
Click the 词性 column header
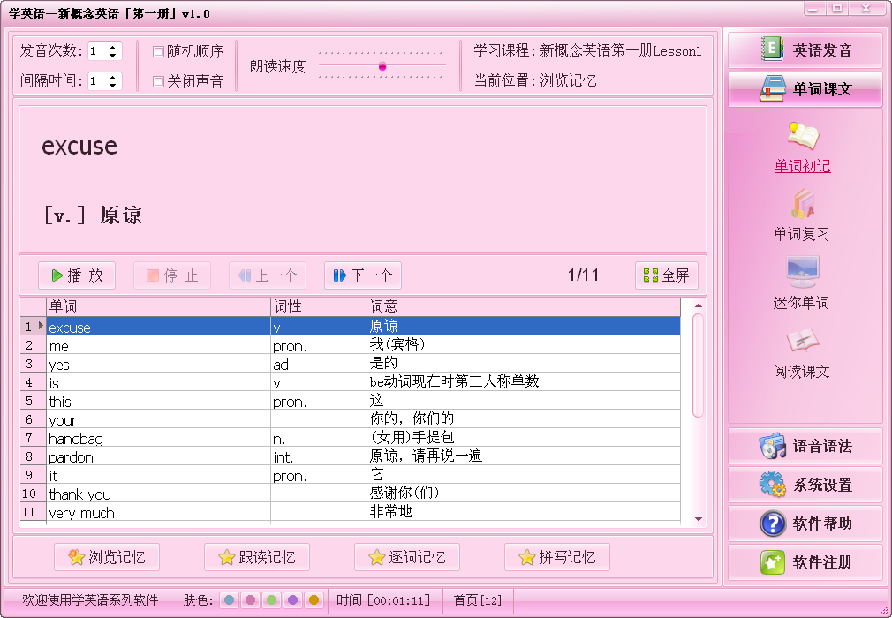pos(319,307)
